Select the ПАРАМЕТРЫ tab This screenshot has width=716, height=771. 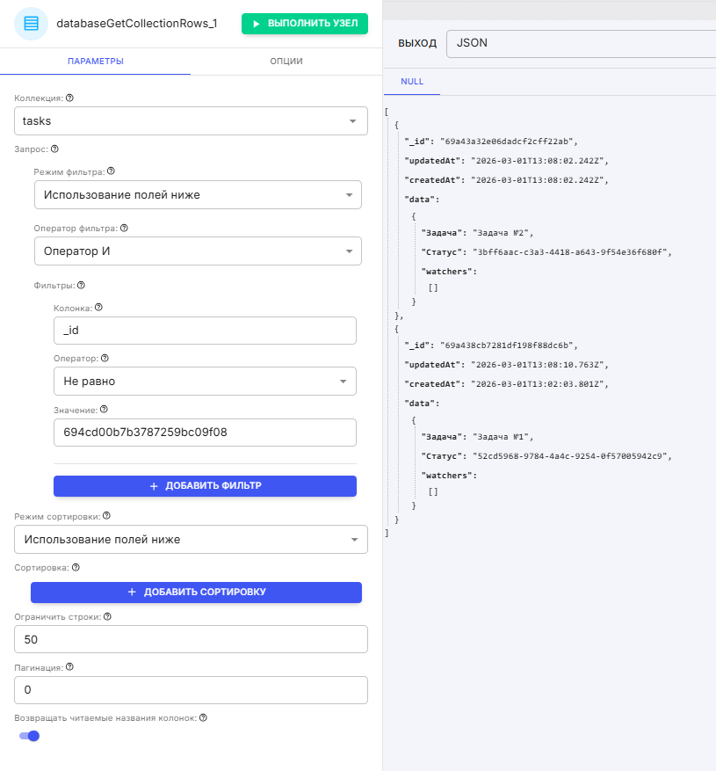point(95,62)
